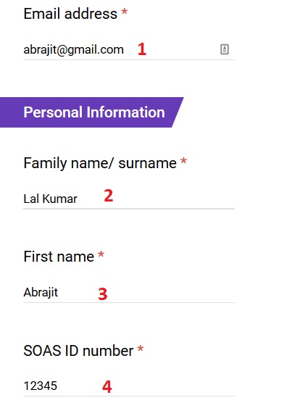Click the required asterisk beside First name
Viewport: 292px width, 403px height.
point(101,254)
